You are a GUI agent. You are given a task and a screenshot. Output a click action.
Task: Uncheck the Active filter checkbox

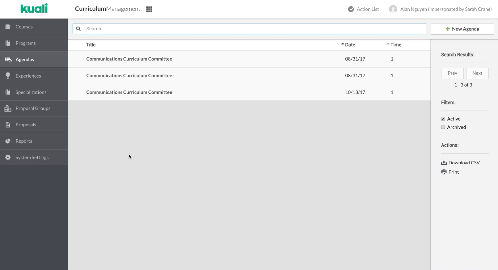click(443, 119)
